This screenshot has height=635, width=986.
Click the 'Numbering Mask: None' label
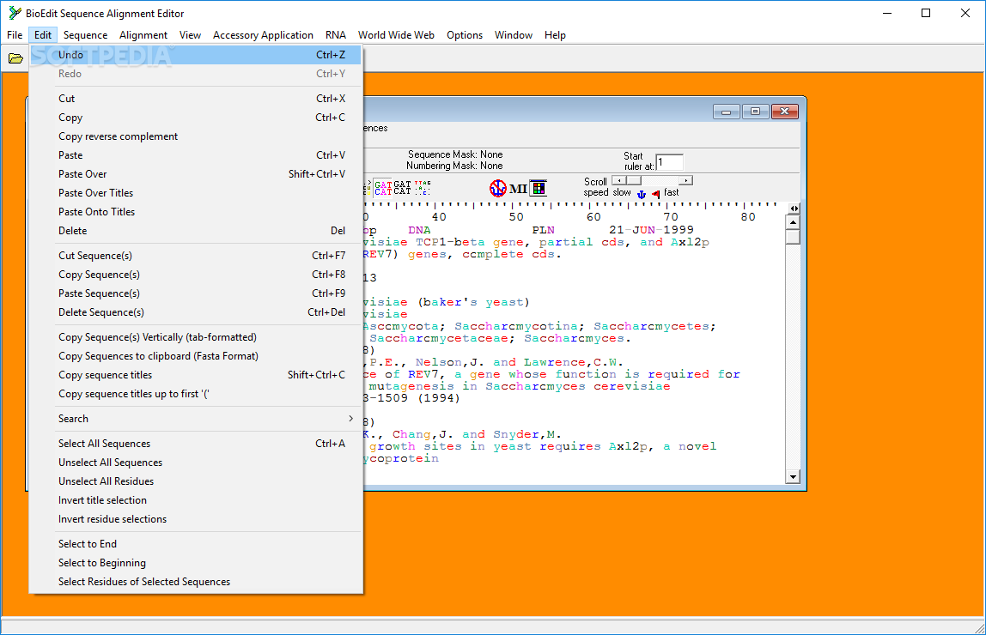[454, 166]
